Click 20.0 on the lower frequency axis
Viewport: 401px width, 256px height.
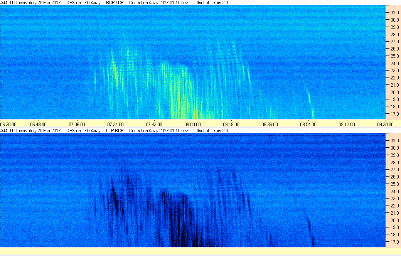click(394, 220)
